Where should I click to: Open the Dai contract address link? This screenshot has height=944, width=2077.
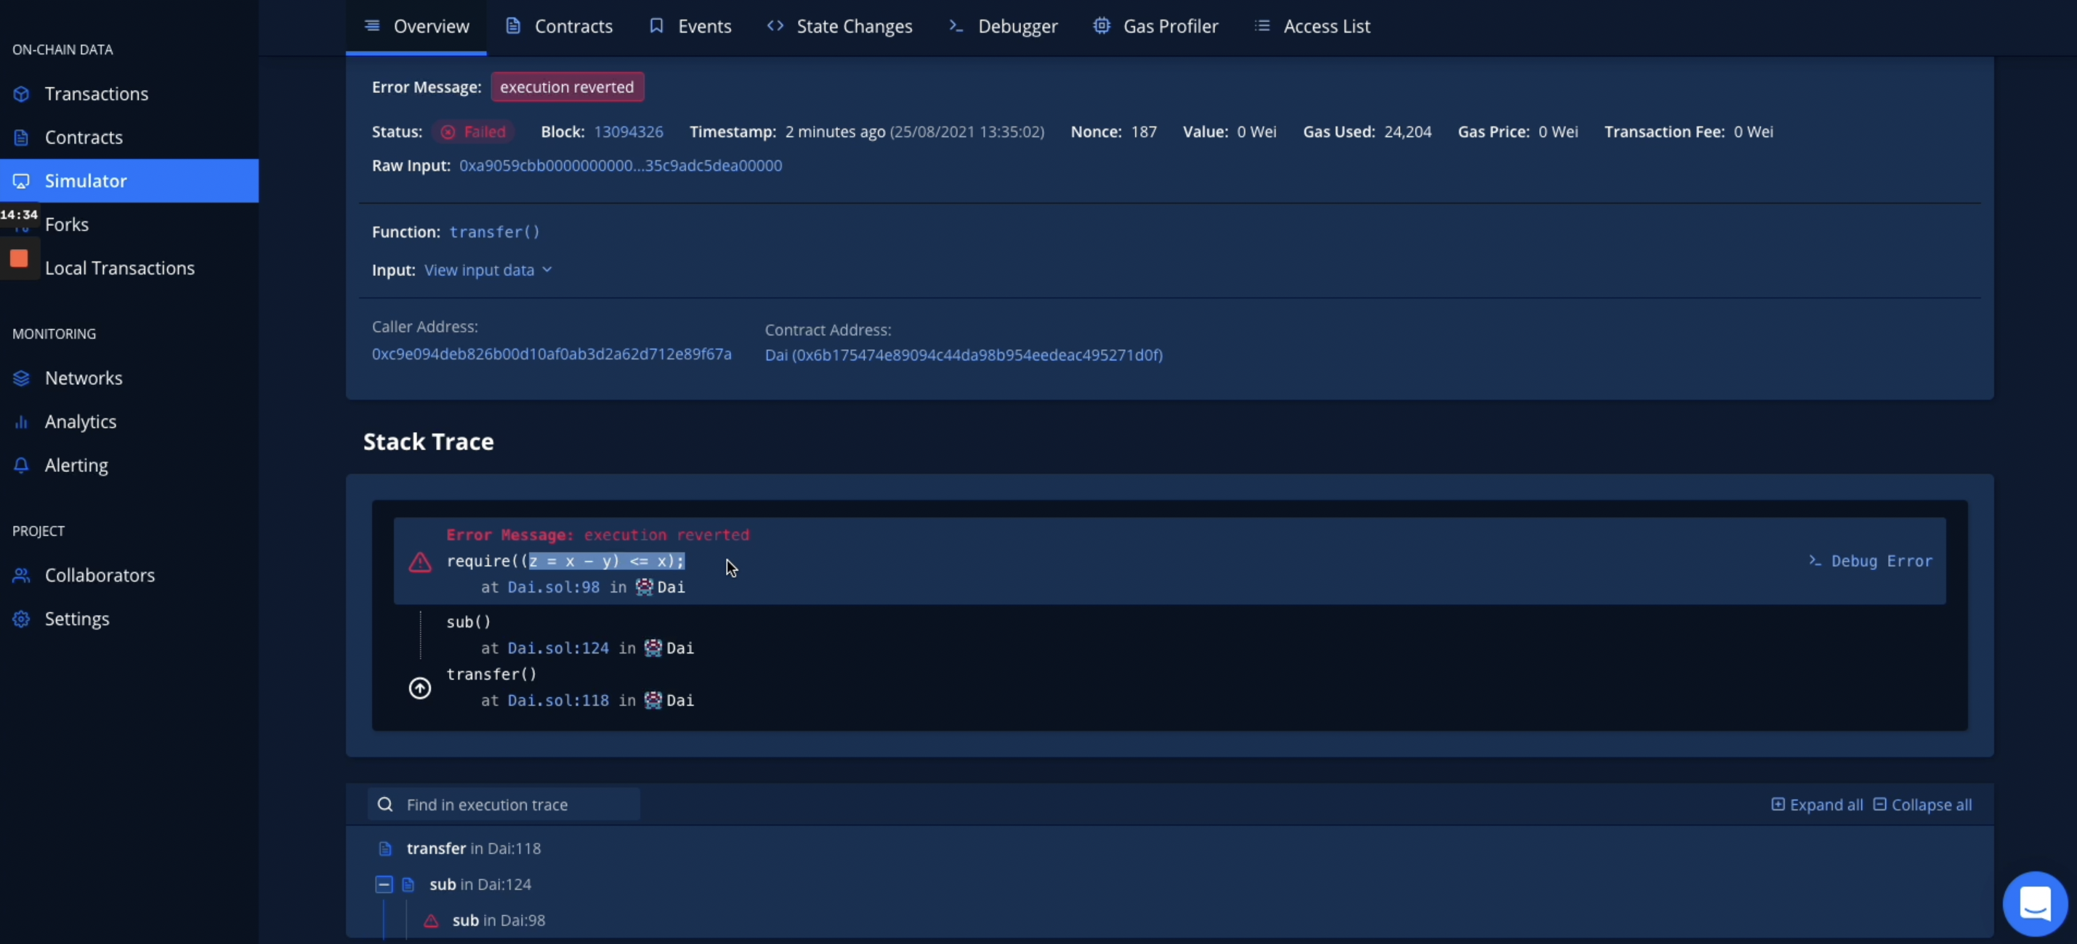[x=964, y=354]
